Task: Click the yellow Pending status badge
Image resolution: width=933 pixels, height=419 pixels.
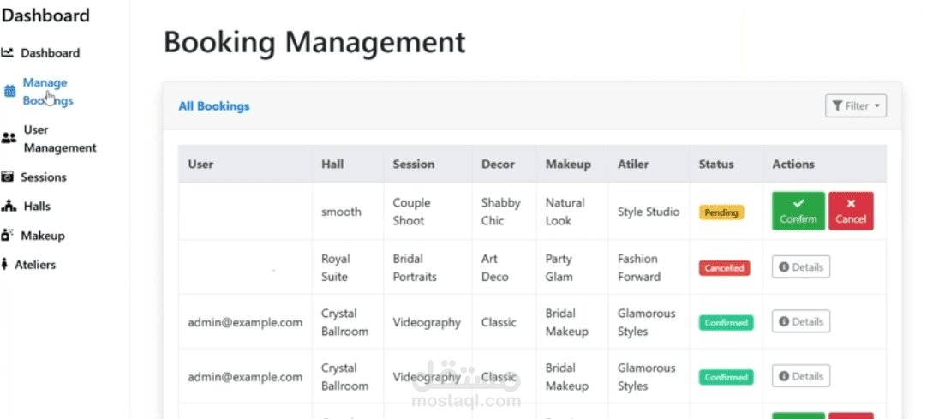Action: pos(721,212)
